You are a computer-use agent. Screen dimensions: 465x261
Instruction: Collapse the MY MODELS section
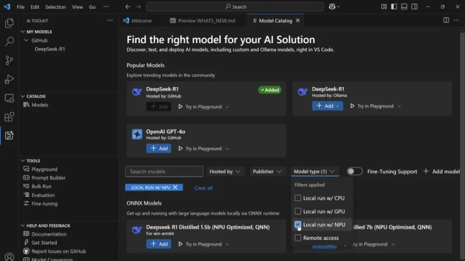click(23, 32)
